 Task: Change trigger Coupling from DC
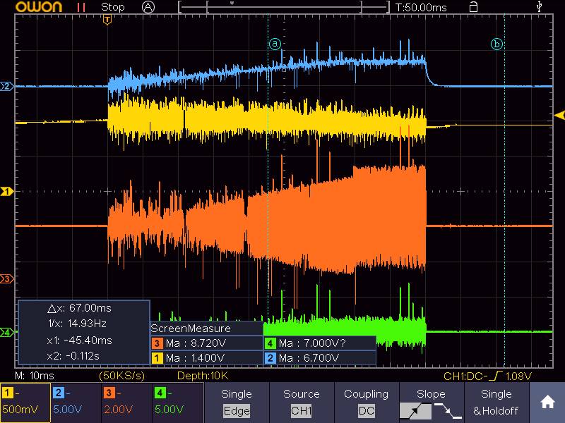[366, 402]
